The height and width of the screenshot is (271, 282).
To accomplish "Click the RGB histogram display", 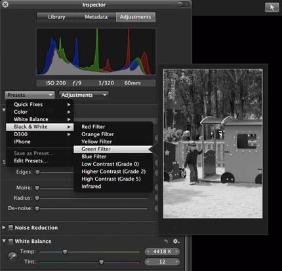I will point(96,52).
